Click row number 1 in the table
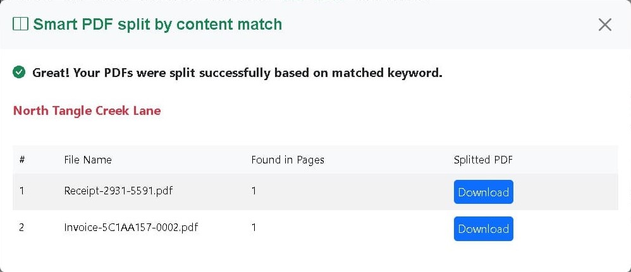This screenshot has width=631, height=272. pyautogui.click(x=21, y=191)
